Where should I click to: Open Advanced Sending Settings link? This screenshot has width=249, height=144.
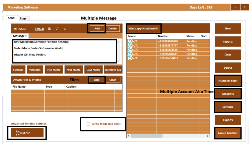29,124
